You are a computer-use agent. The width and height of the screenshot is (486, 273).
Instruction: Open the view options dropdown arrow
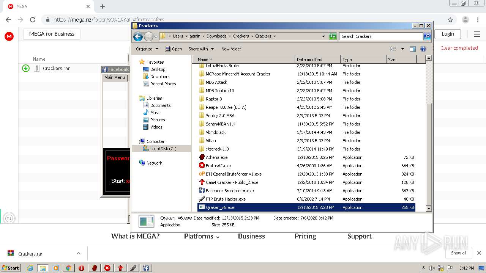point(402,49)
